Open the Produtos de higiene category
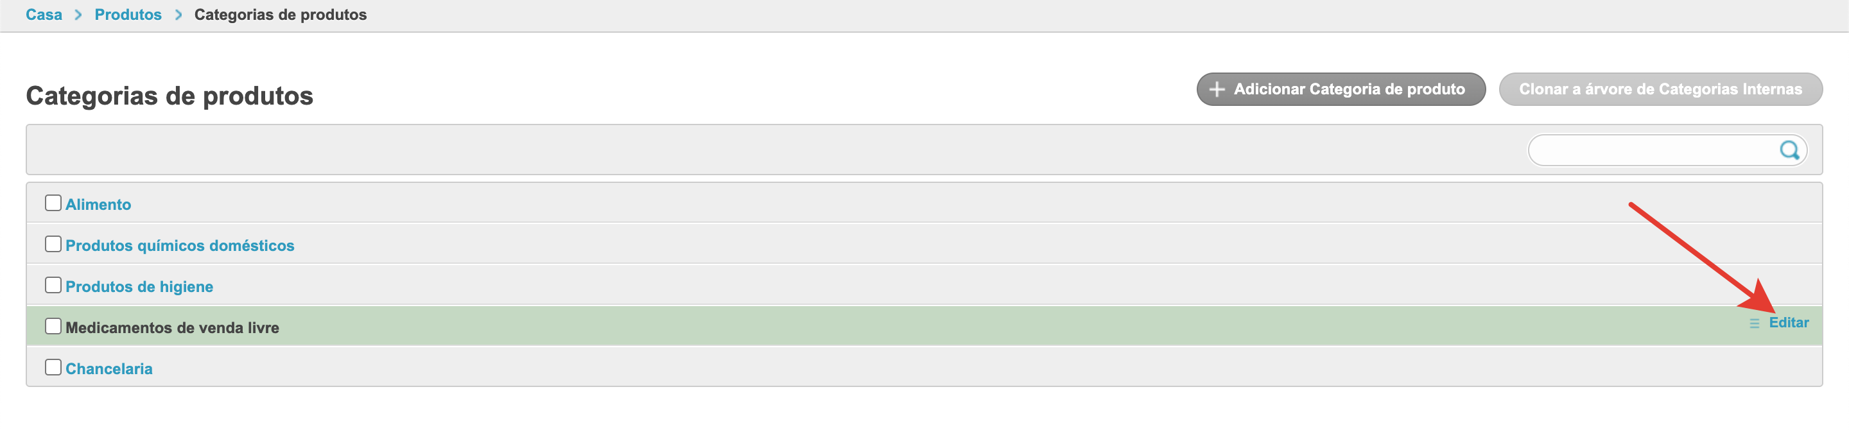This screenshot has height=430, width=1849. tap(139, 286)
